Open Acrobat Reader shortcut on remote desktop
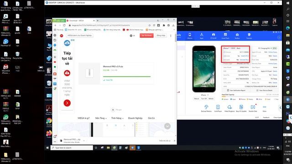The image size is (292, 164). (49, 110)
